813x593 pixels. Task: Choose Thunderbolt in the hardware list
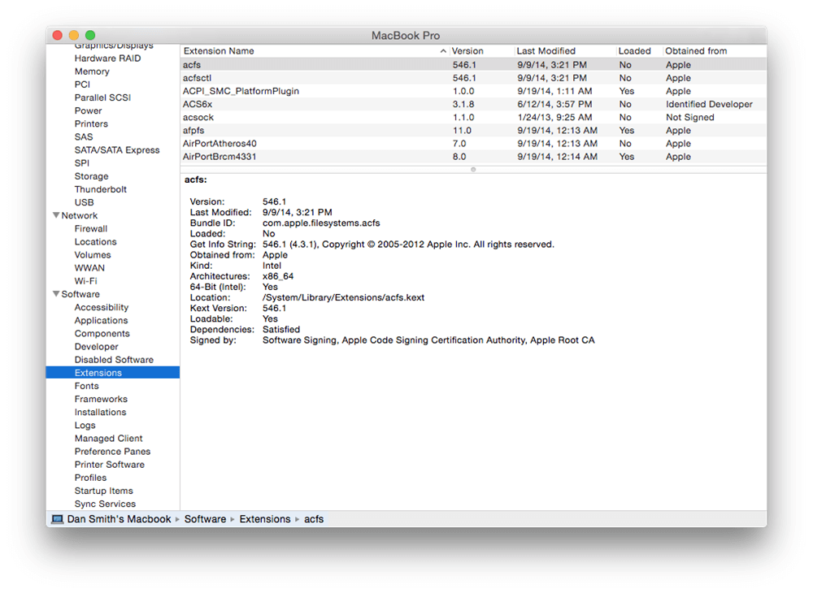[x=101, y=189]
